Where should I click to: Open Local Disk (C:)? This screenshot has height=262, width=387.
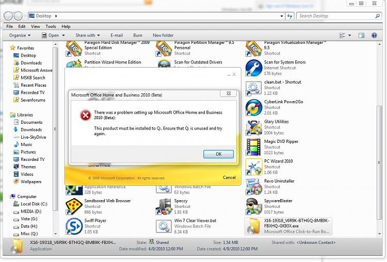[x=34, y=204]
